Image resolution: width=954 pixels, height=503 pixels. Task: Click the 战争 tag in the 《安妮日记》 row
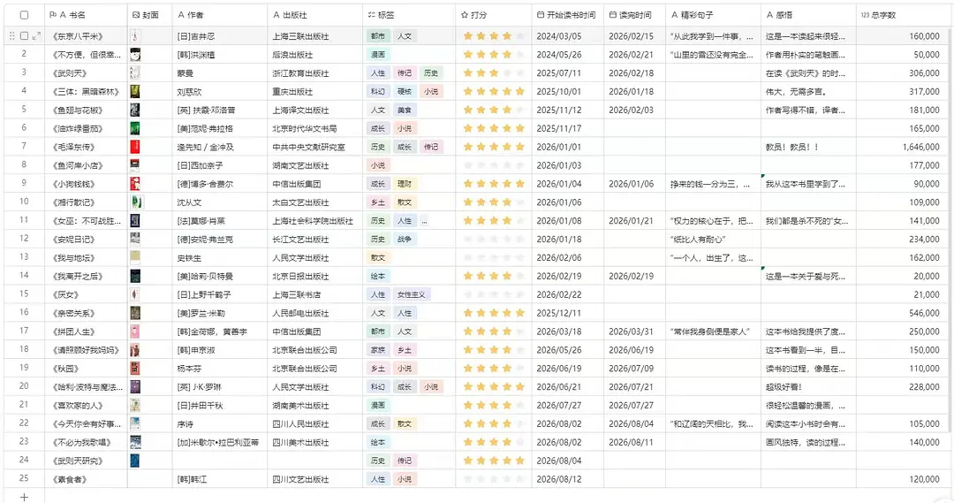(405, 240)
